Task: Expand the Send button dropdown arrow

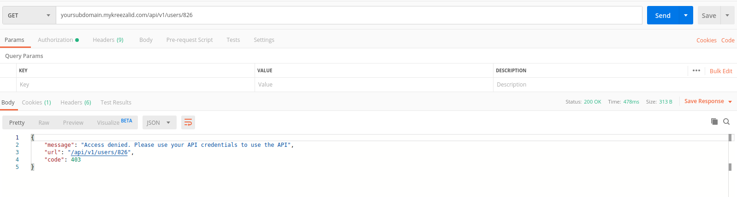Action: pos(686,15)
